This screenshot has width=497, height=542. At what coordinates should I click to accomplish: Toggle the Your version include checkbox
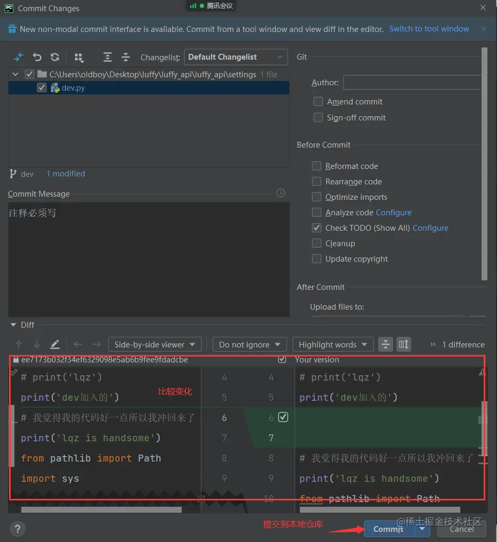[x=282, y=360]
